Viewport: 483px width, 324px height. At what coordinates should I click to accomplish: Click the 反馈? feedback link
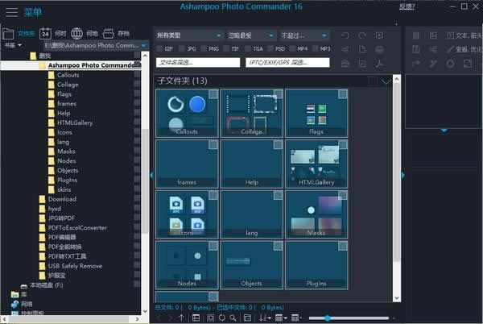(x=407, y=6)
